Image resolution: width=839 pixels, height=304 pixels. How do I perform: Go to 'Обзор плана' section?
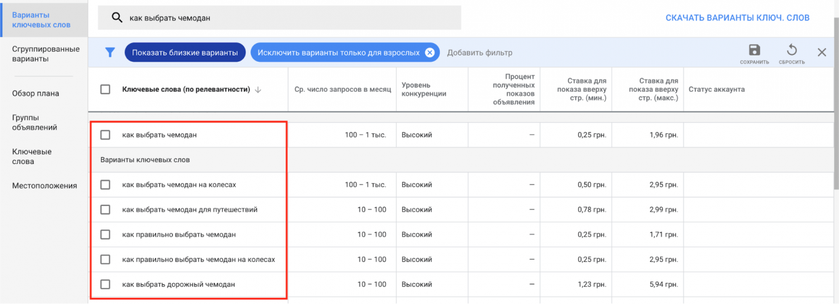click(36, 94)
